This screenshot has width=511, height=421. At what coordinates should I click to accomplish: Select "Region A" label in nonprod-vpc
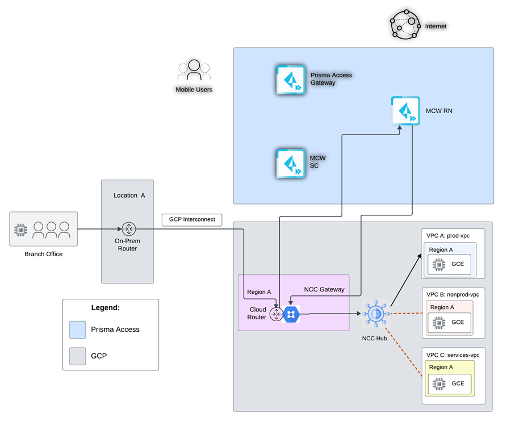(442, 307)
